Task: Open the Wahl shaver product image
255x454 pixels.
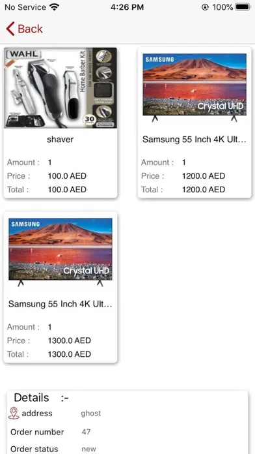Action: 60,88
